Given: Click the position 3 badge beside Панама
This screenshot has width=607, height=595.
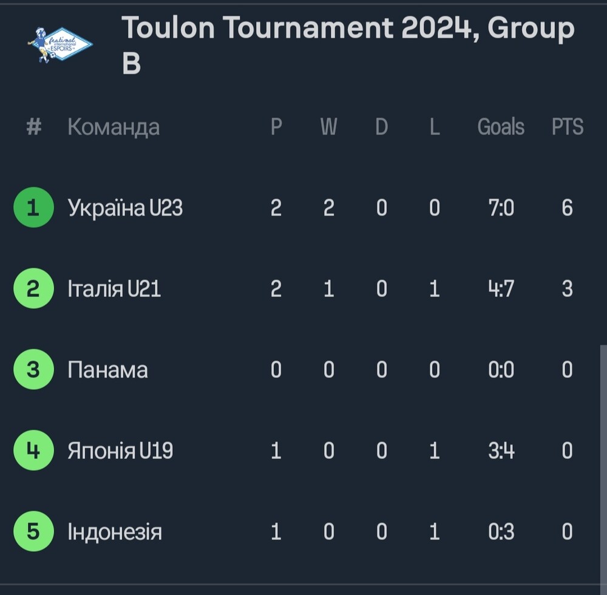Looking at the screenshot, I should click(x=33, y=369).
